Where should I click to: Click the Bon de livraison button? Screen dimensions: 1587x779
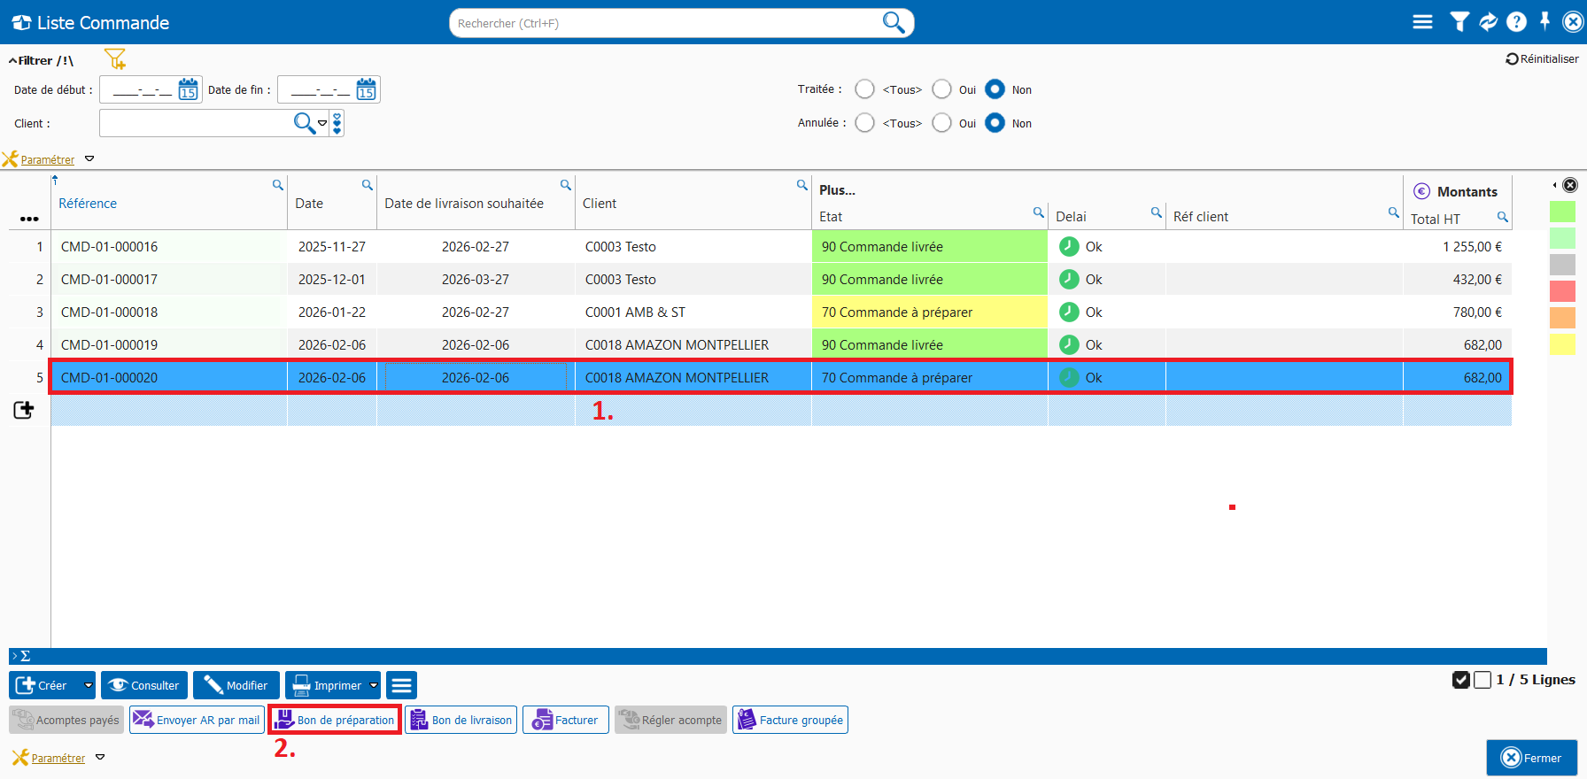click(x=461, y=720)
